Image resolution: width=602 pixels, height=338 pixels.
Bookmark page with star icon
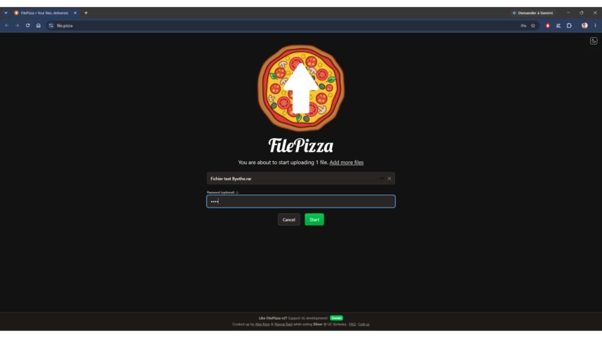pos(533,26)
